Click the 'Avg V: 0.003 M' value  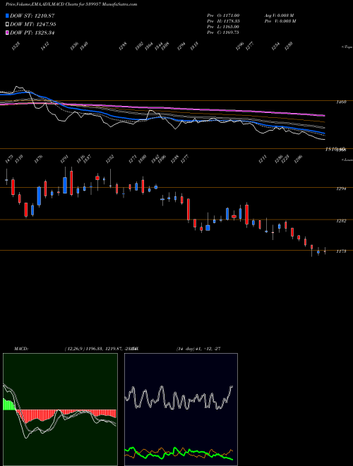coord(280,16)
